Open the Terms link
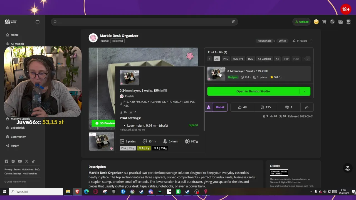 17,169
